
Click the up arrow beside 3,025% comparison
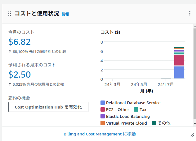pyautogui.click(x=10, y=84)
